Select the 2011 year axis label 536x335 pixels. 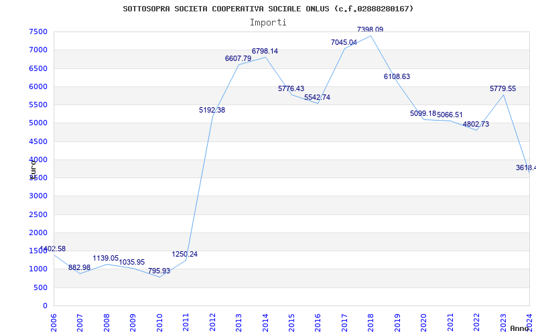pyautogui.click(x=186, y=324)
